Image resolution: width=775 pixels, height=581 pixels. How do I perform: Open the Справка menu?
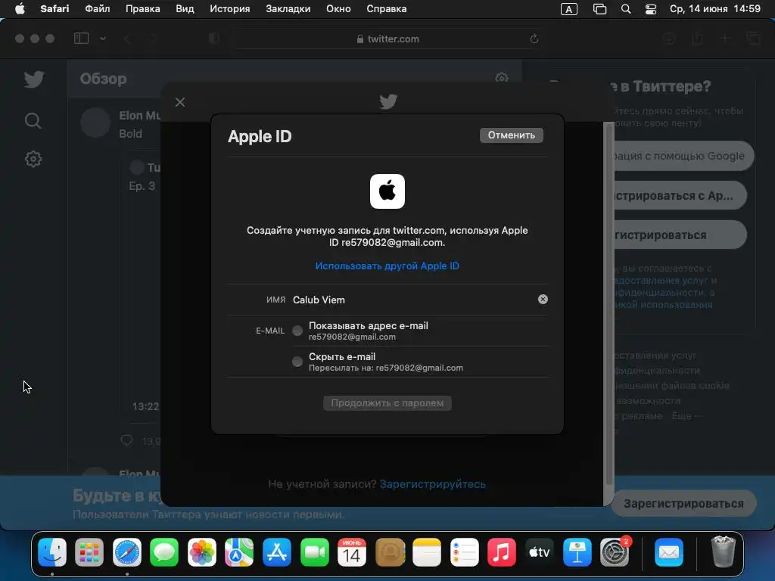tap(387, 9)
